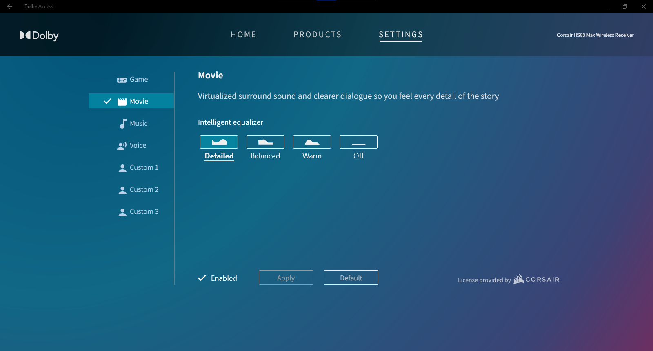Select the Detailed equalizer curve icon

point(219,142)
